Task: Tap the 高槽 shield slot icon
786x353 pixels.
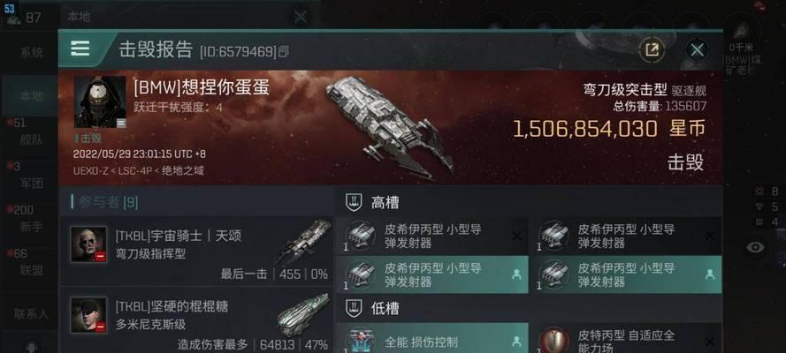Action: click(x=354, y=202)
